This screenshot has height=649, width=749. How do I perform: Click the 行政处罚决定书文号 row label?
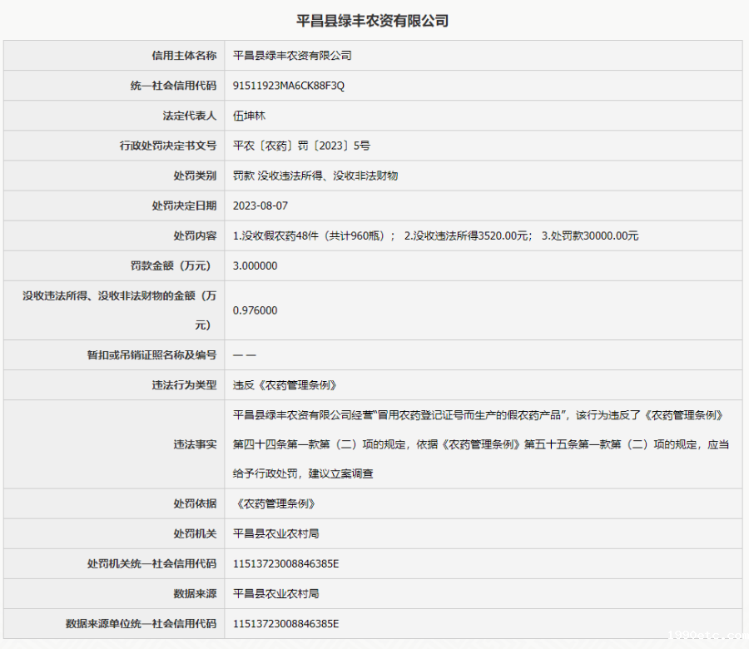pyautogui.click(x=168, y=146)
